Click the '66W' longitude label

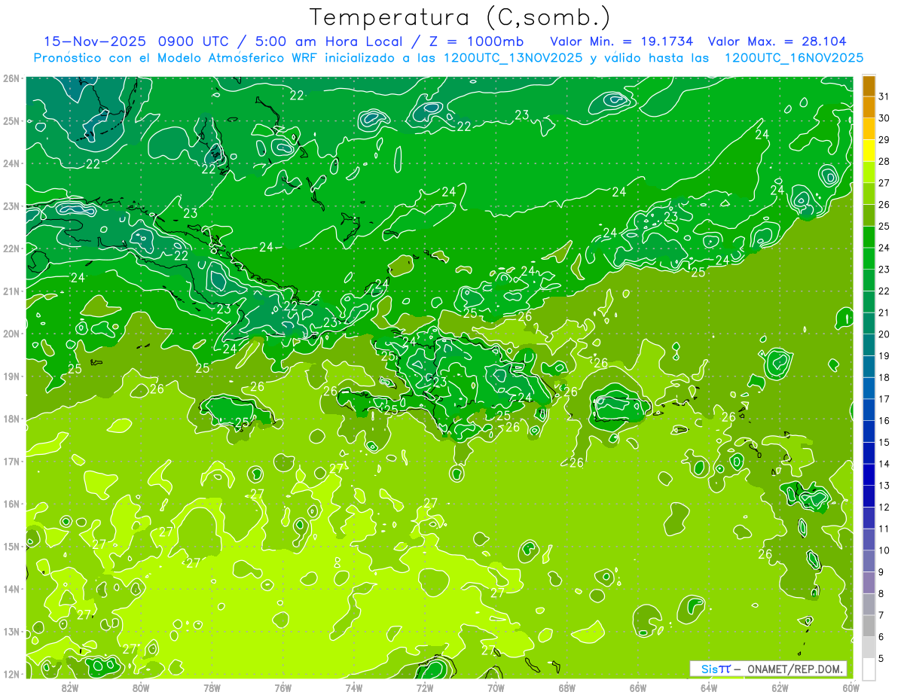click(637, 687)
